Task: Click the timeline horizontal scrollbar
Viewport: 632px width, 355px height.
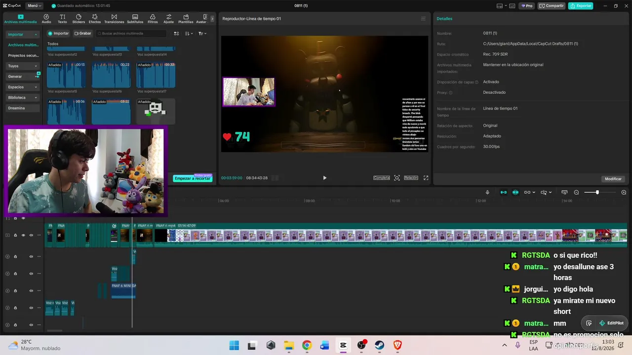Action: pos(54,331)
